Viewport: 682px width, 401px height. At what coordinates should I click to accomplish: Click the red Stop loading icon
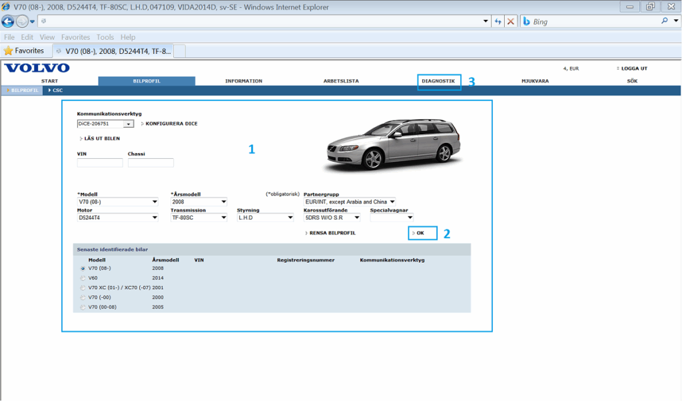click(510, 21)
